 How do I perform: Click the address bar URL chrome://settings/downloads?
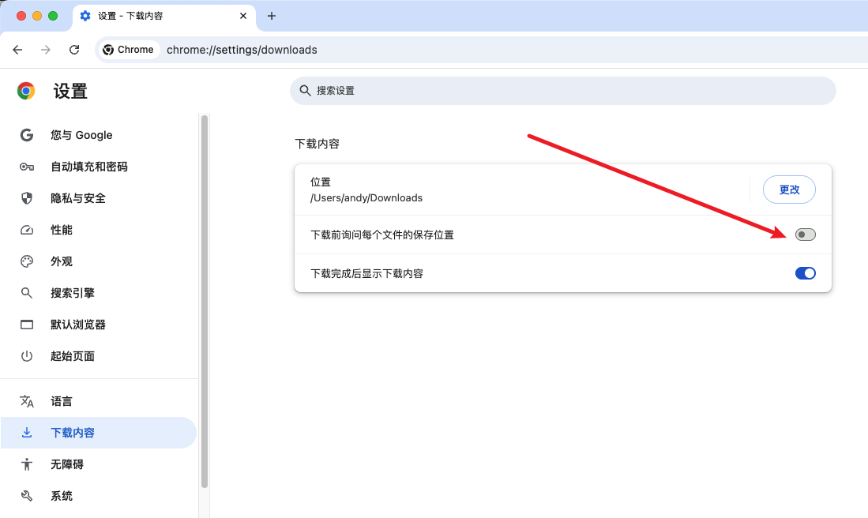242,50
